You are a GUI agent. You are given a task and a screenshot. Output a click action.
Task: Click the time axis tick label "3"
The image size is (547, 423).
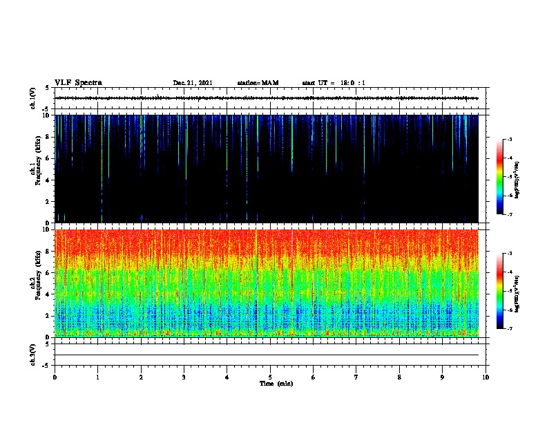point(184,377)
